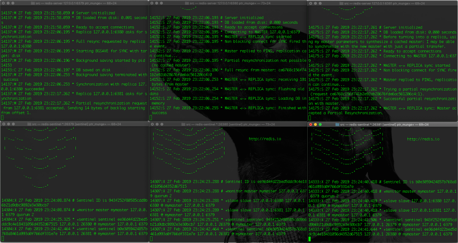Viewport: 458px width, 243px height.
Task: Click '+slave slave 127.0.0.1:6381' in sentinel 26380
Action: [x=228, y=212]
